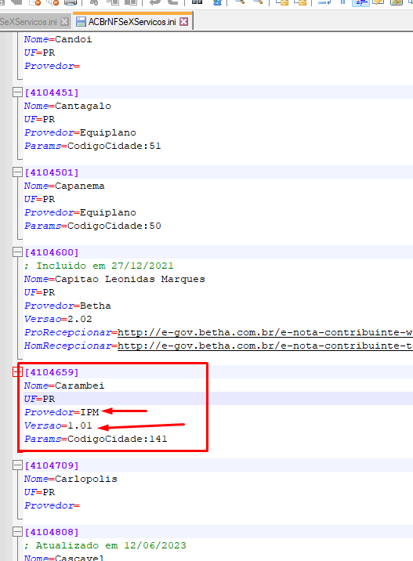Click the Provedor=IPM line

click(x=62, y=412)
